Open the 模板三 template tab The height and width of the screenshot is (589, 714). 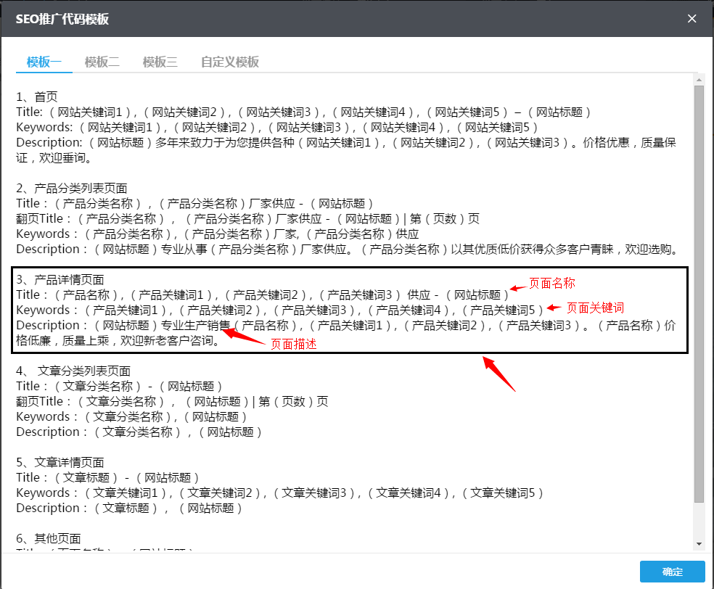pos(160,62)
